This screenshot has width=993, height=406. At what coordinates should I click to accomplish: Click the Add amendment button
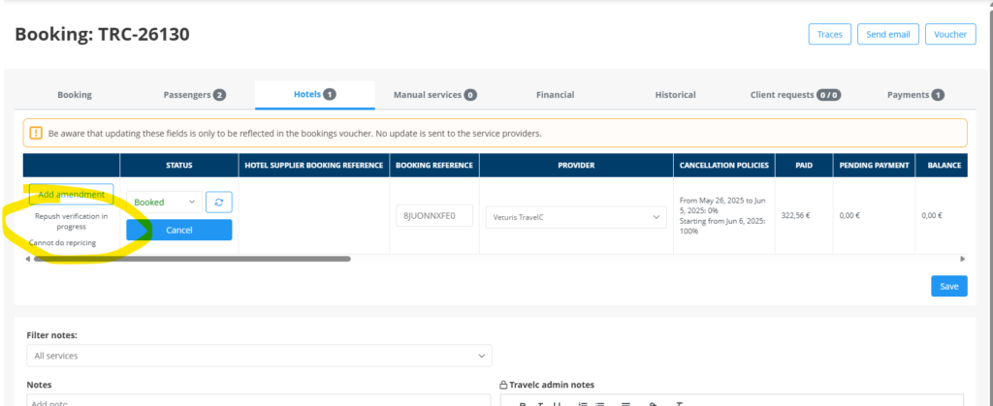point(71,194)
